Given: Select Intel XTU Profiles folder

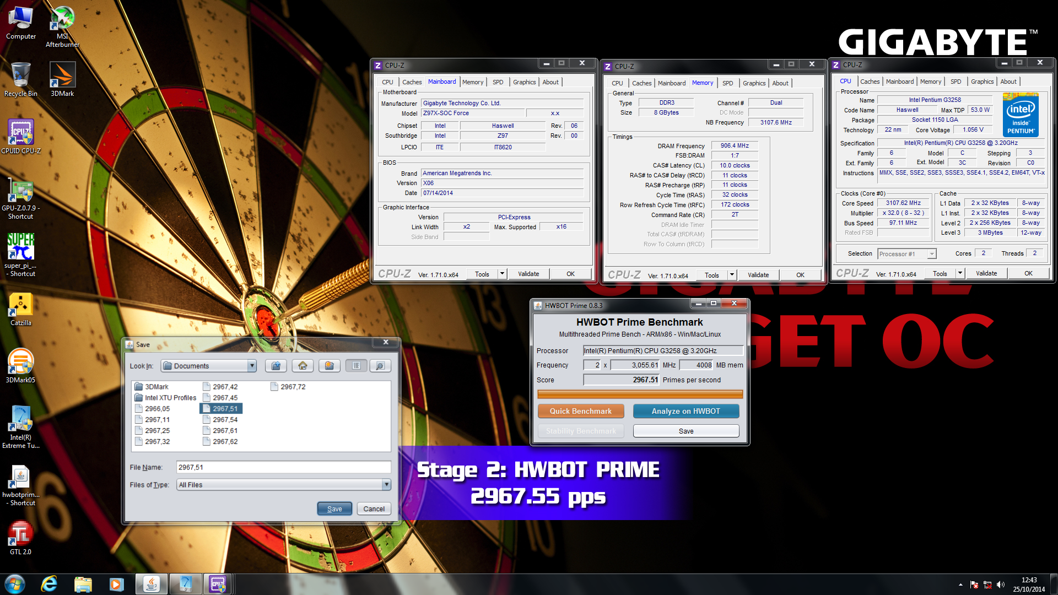Looking at the screenshot, I should pos(165,398).
